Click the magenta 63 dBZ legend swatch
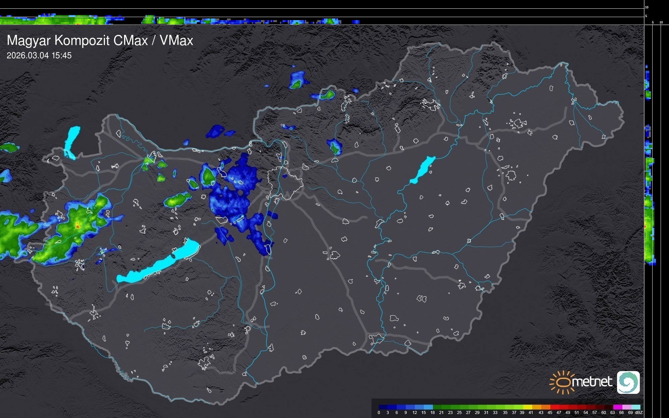The width and height of the screenshot is (669, 418). click(x=617, y=407)
